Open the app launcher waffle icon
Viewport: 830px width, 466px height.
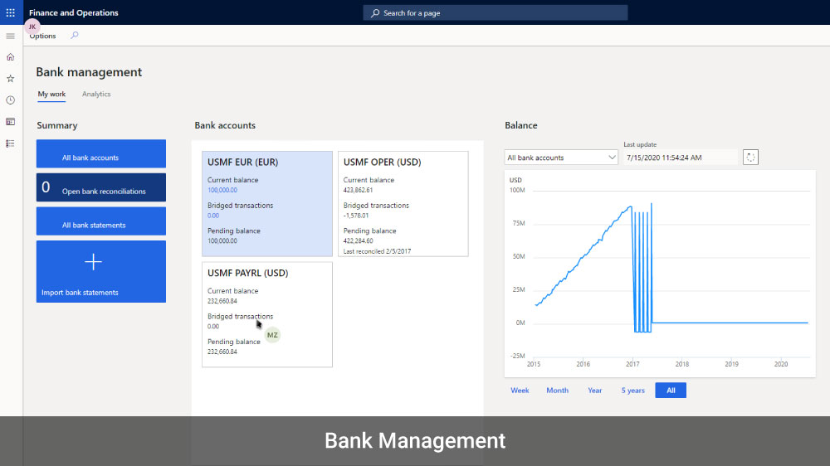11,12
